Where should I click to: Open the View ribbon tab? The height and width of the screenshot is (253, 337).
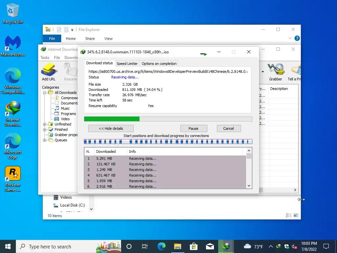point(108,39)
